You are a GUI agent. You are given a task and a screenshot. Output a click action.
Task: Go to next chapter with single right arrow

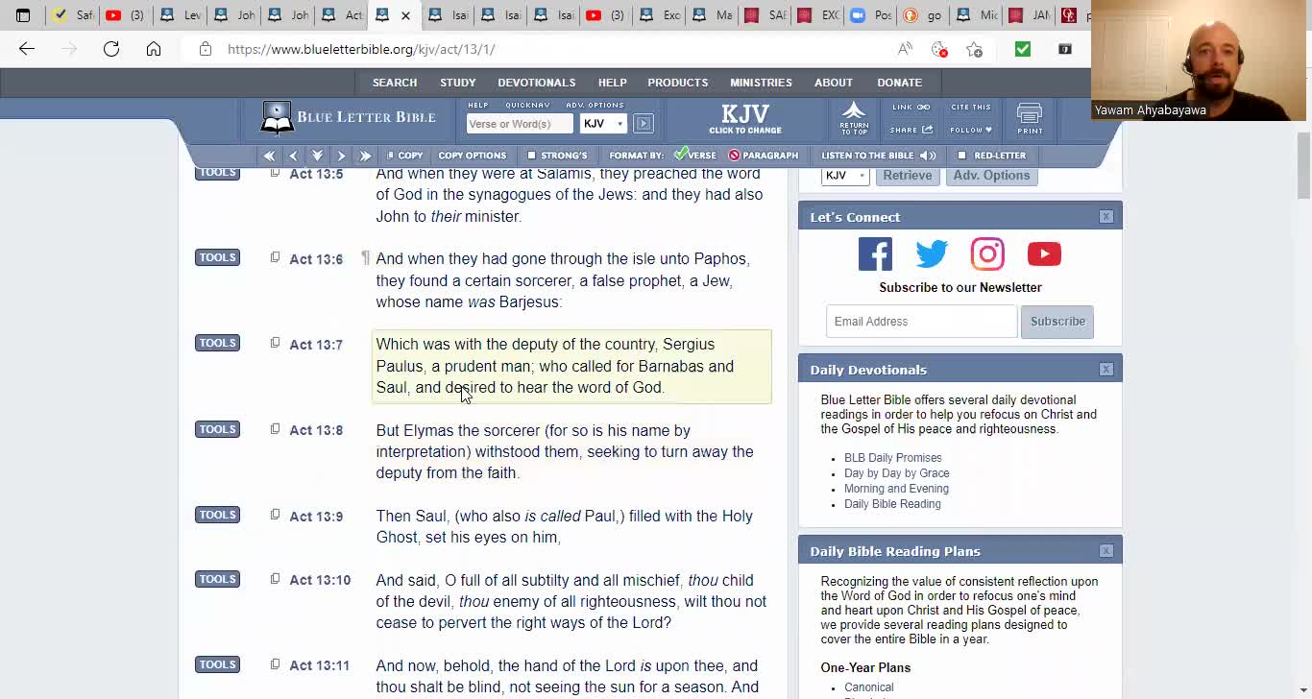tap(341, 156)
